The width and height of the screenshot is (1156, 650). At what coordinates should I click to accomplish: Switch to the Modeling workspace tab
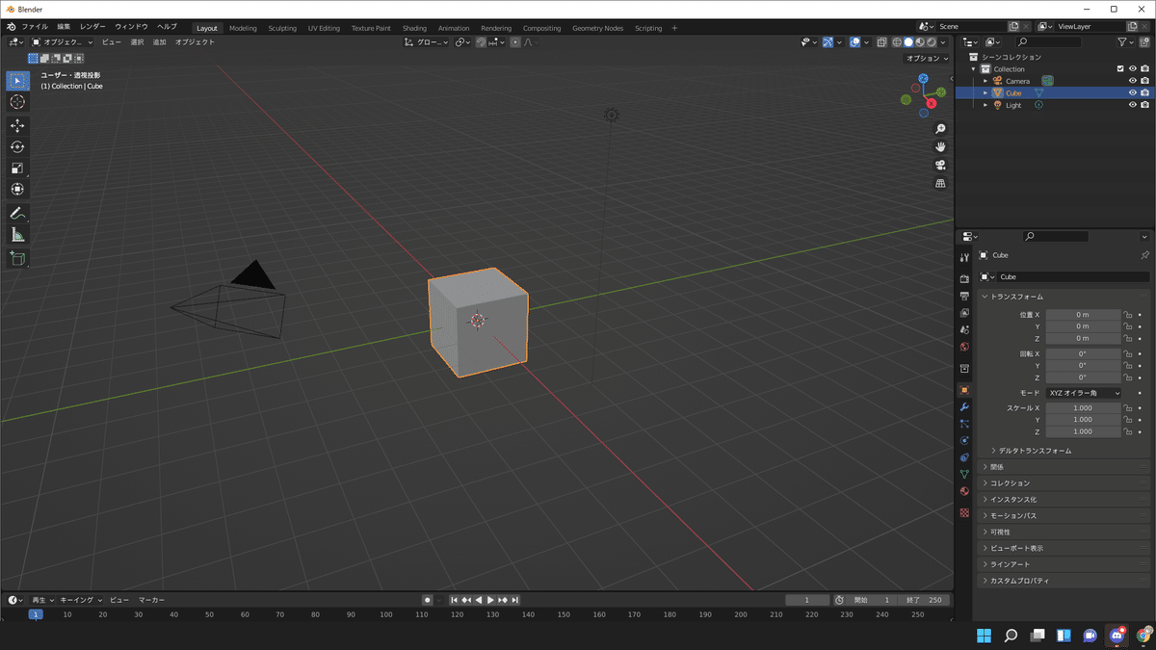click(243, 28)
